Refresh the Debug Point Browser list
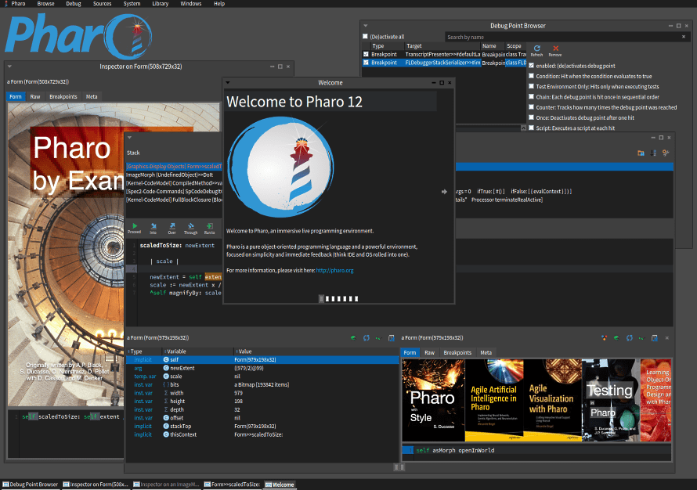 536,50
